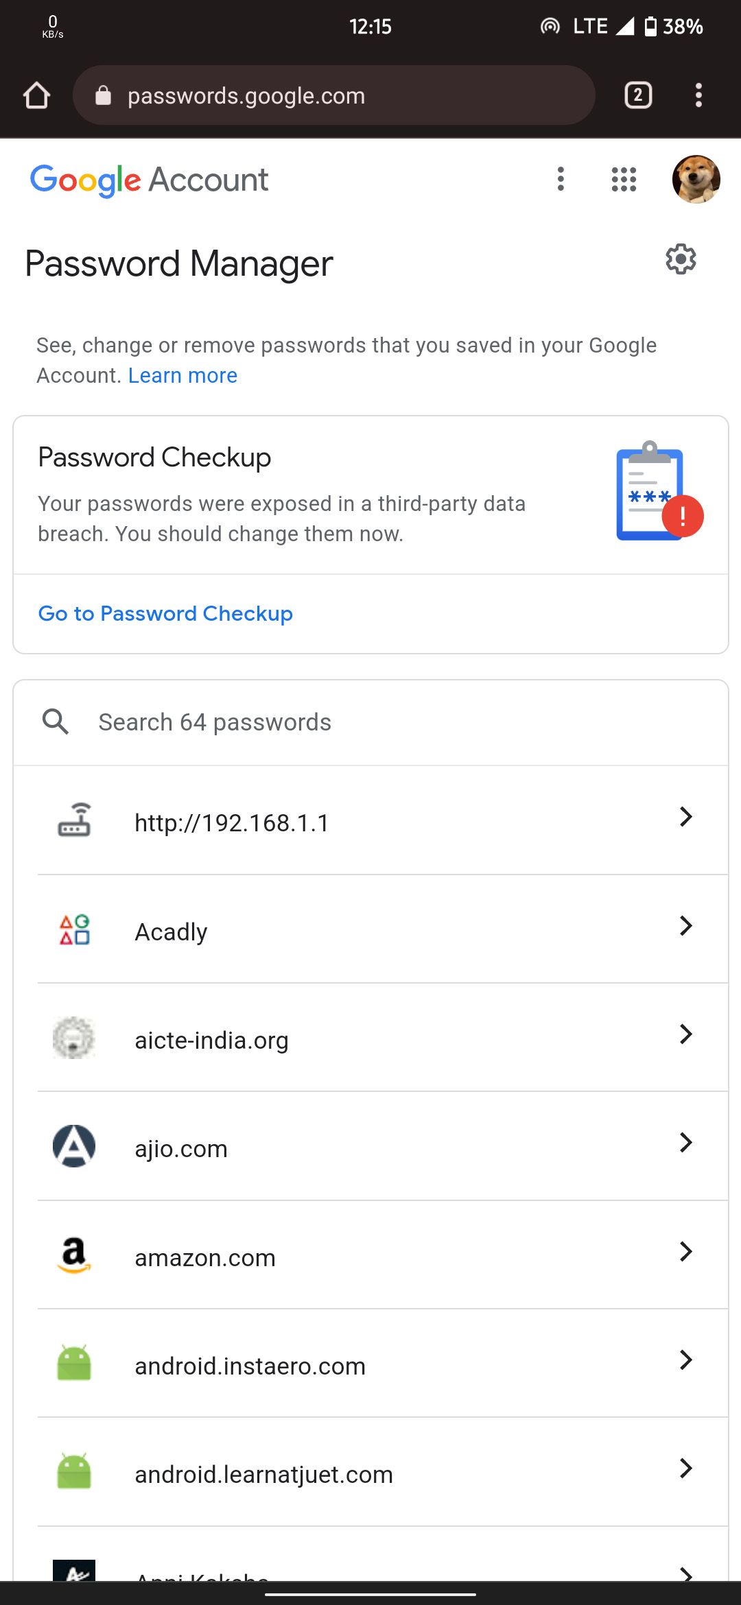Click the Android icon for android.instaero.com

click(x=73, y=1364)
